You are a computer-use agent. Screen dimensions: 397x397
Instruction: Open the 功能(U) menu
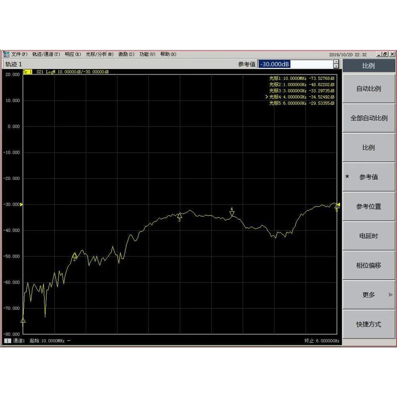(x=147, y=54)
